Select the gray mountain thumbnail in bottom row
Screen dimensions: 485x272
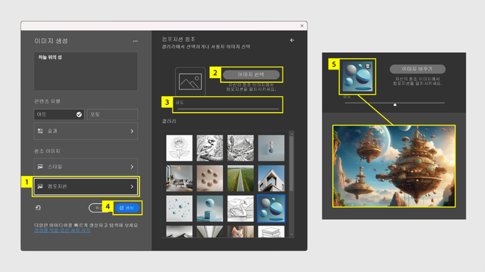[x=179, y=231]
